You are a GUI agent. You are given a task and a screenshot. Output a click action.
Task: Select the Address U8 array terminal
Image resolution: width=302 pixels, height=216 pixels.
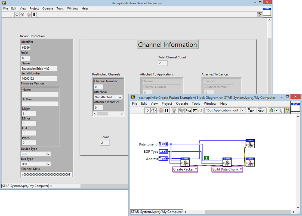163,159
